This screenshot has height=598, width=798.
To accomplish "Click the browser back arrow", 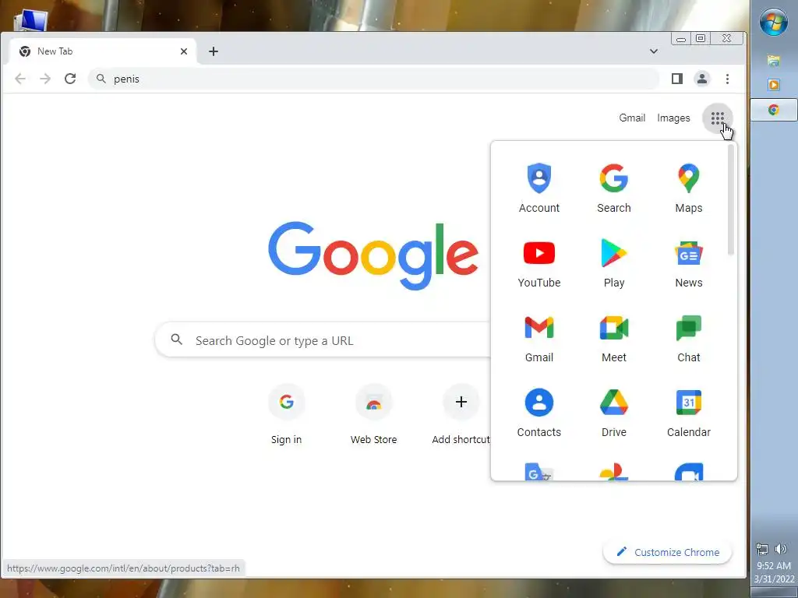I will (20, 79).
